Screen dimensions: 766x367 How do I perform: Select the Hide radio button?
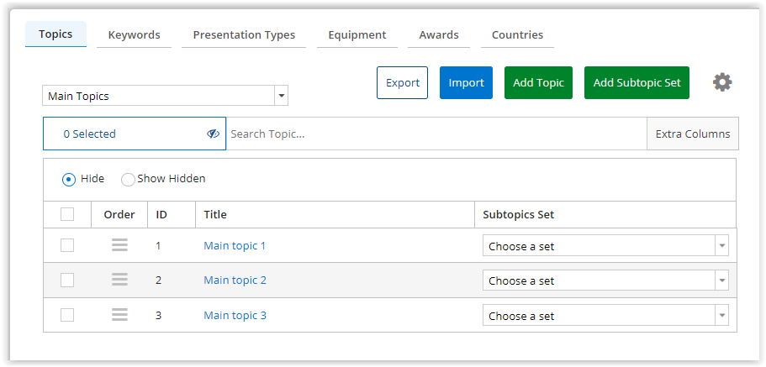(x=69, y=179)
